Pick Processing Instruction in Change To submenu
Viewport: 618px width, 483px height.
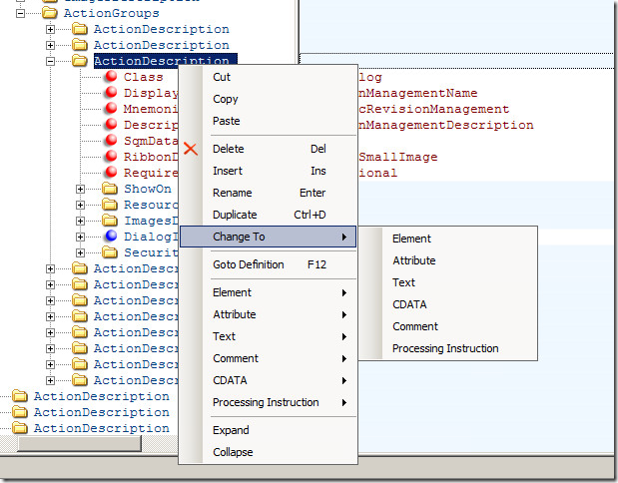[x=444, y=348]
